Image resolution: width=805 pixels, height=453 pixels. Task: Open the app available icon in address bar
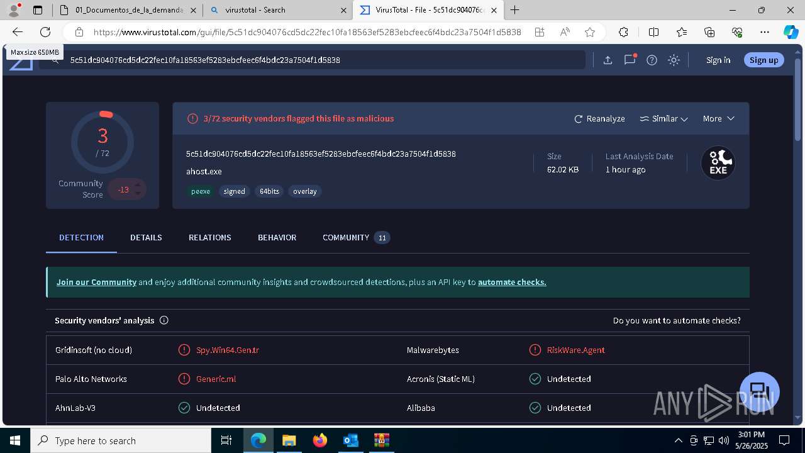pos(540,32)
